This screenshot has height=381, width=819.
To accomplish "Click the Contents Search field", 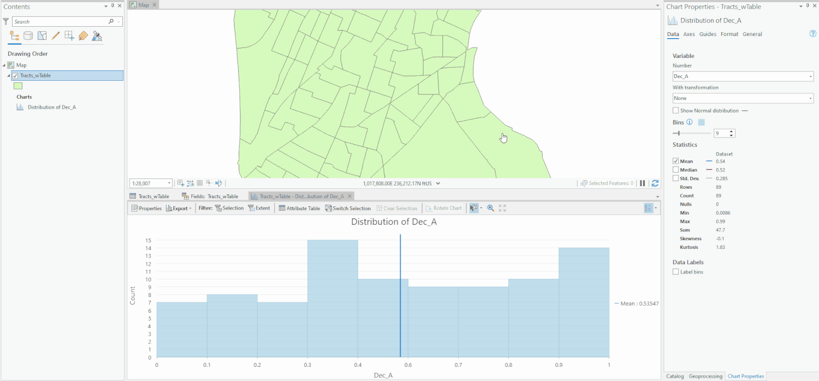I will (68, 21).
